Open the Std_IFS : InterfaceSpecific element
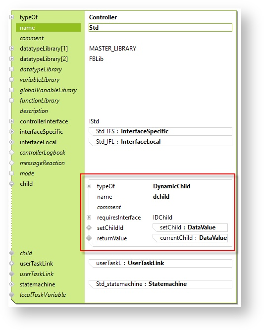Viewport: 265px width, 331px height. click(x=160, y=131)
